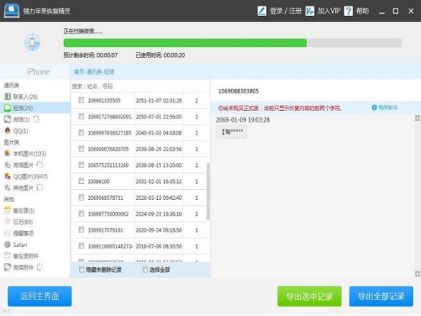
Task: Click date 2031-02-01 16:35:12
Action: [158, 182]
